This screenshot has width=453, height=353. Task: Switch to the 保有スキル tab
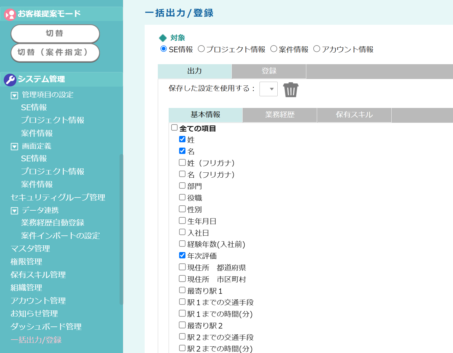(x=354, y=115)
